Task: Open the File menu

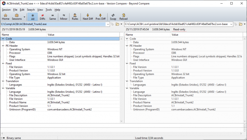Action: [15, 10]
